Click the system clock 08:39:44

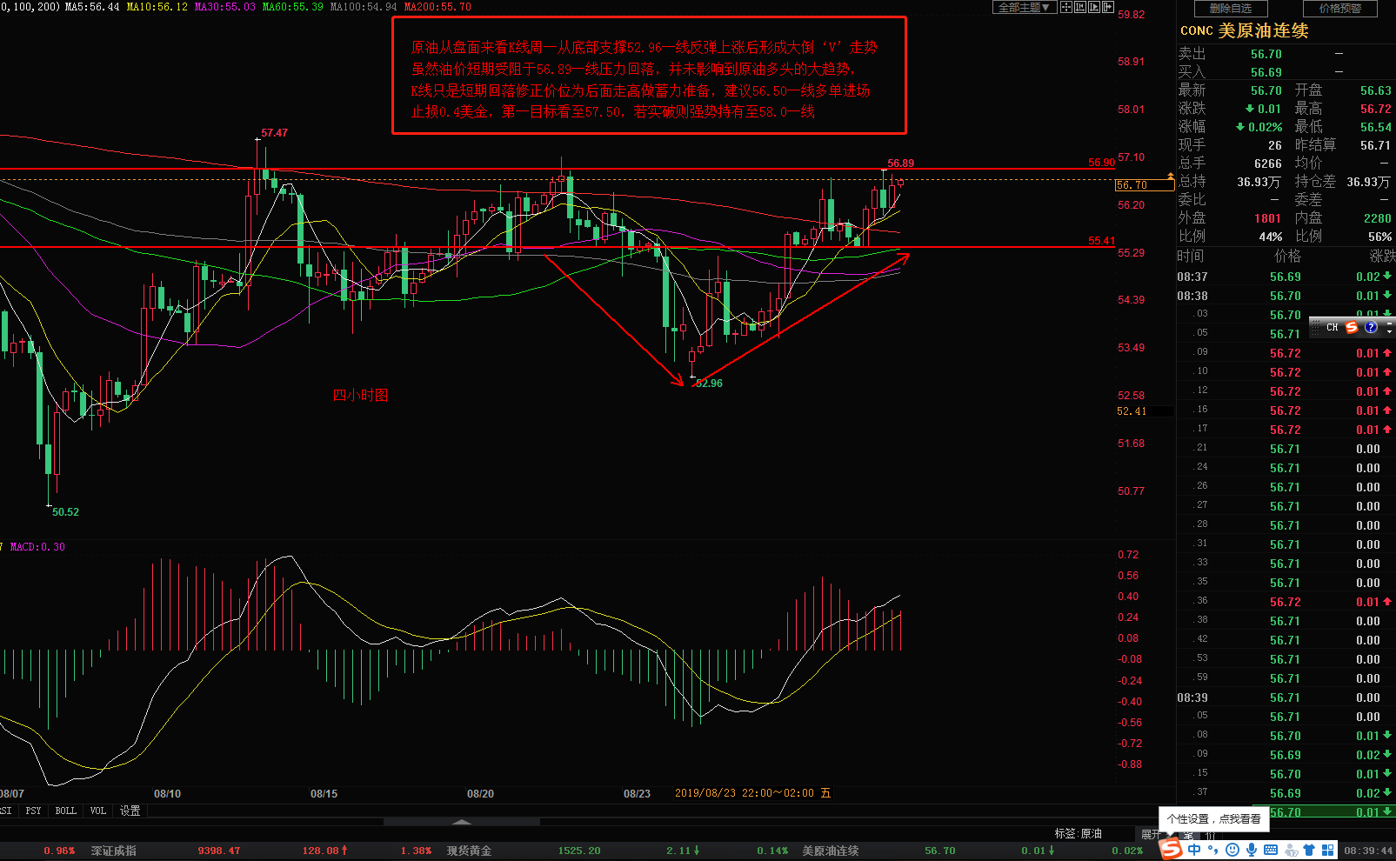(1369, 851)
